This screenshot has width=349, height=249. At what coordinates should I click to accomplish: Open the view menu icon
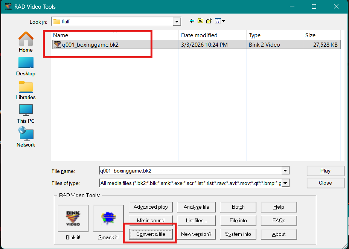220,21
